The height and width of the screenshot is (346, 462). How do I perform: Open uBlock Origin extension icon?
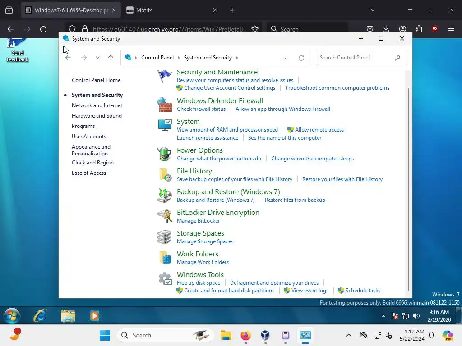point(435,28)
